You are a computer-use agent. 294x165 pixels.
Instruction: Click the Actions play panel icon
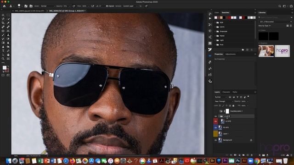tap(210, 18)
